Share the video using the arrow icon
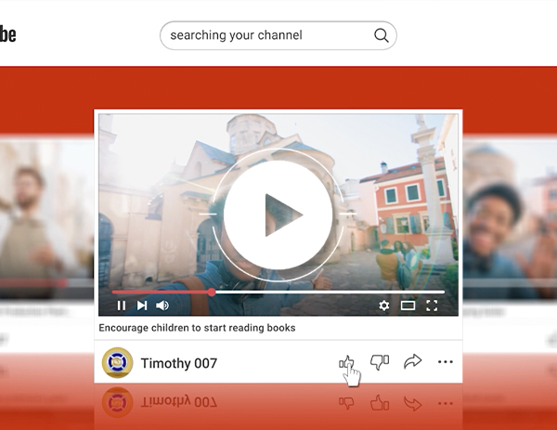Image resolution: width=557 pixels, height=430 pixels. click(x=412, y=362)
